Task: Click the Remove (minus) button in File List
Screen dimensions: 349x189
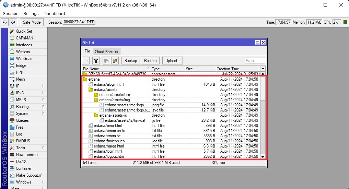Action: [x=86, y=61]
